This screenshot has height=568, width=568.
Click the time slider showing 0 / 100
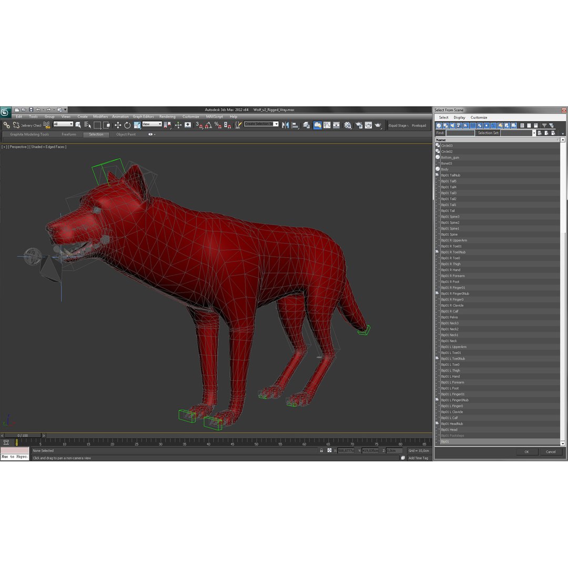pyautogui.click(x=23, y=435)
